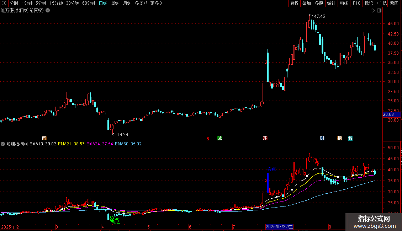The image size is (402, 231).
Task: Select the 5分钟 period tab
Action: pyautogui.click(x=41, y=3)
